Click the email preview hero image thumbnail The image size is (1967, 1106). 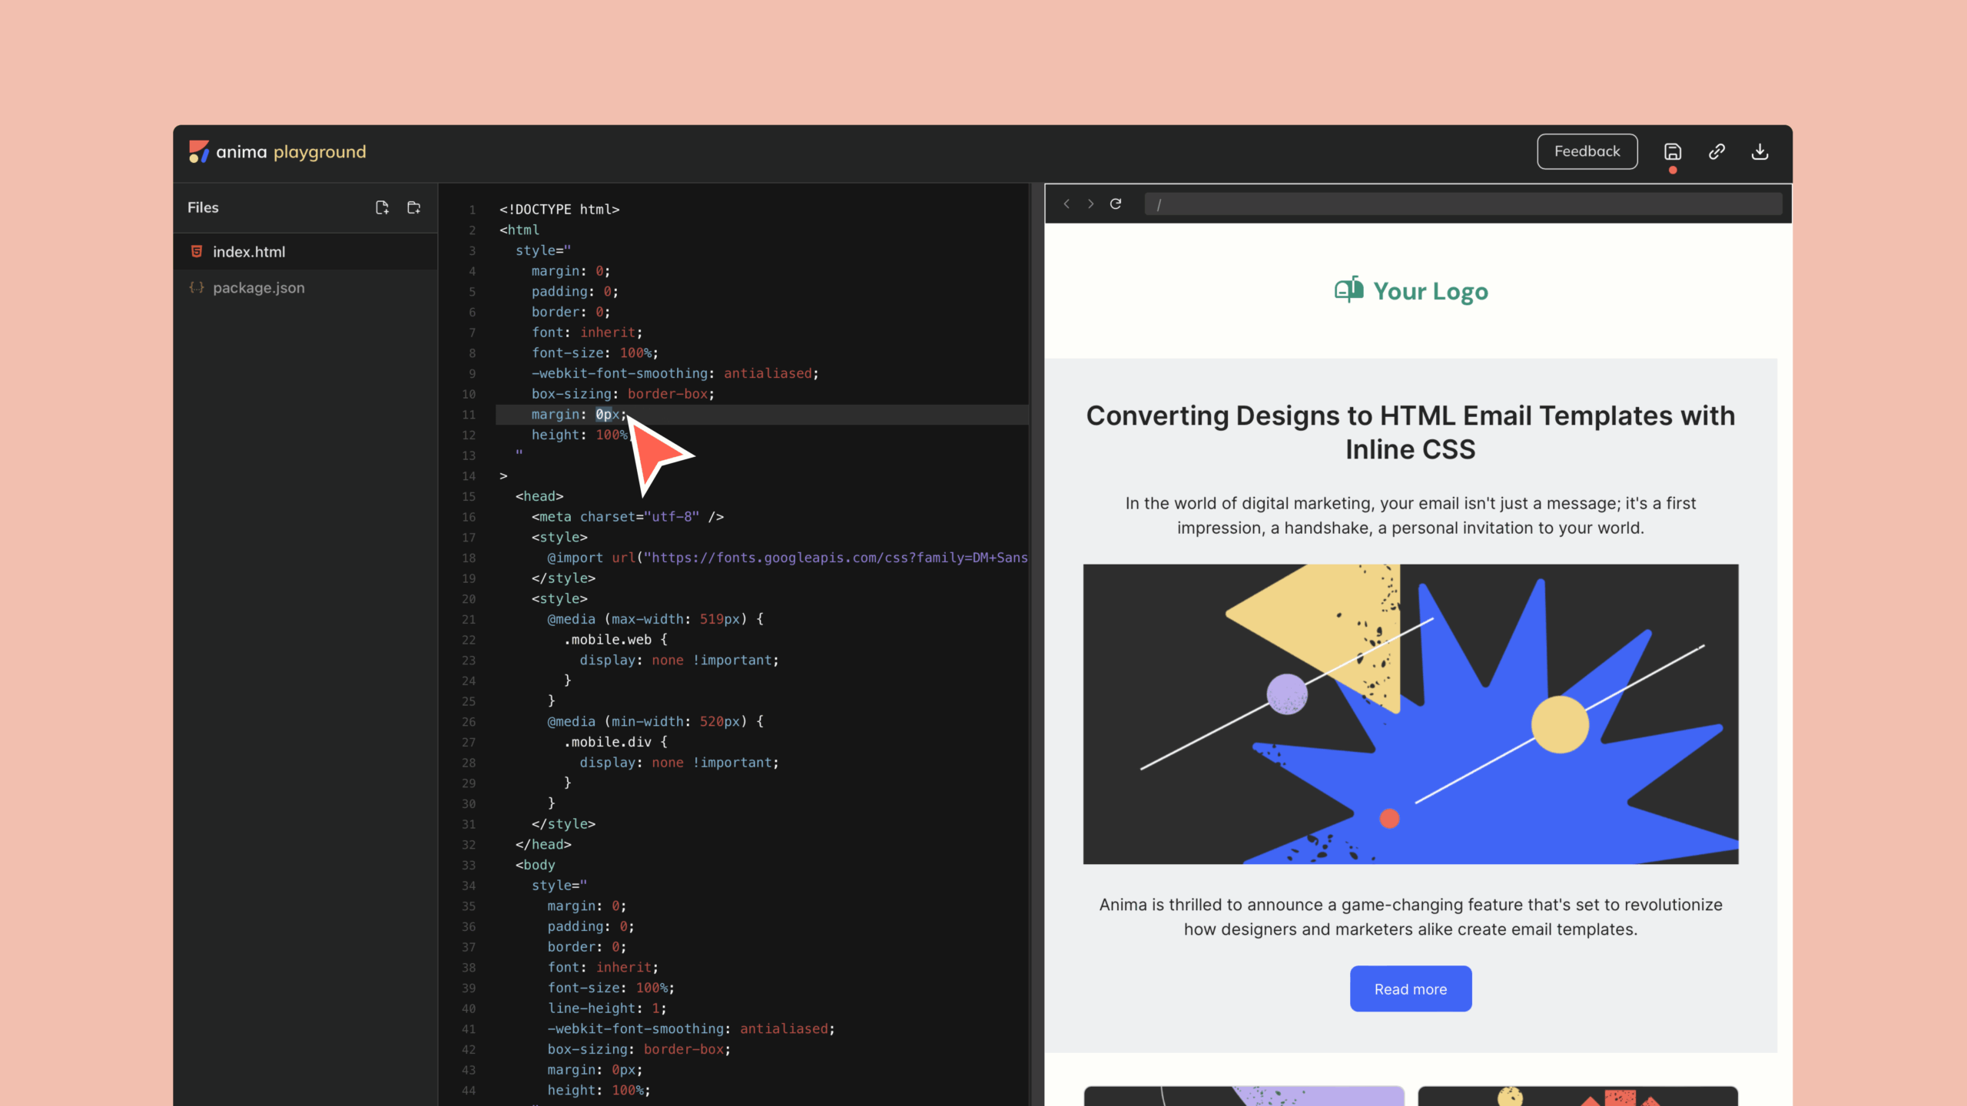coord(1411,713)
